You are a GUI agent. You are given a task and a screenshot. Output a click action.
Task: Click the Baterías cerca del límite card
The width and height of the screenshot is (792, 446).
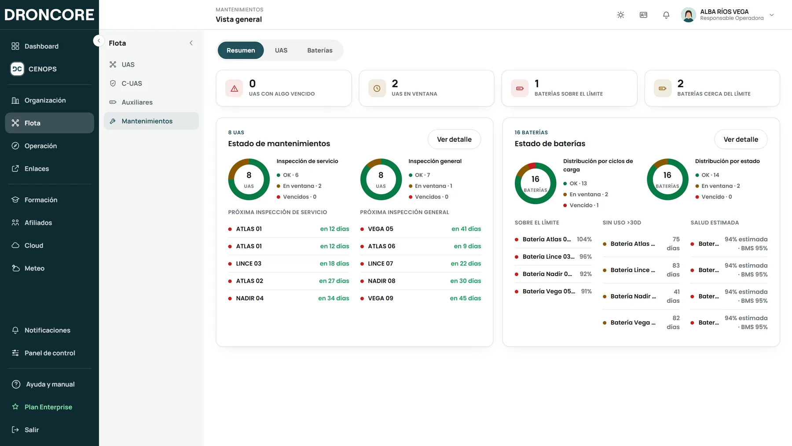[712, 88]
